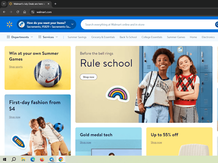Click Shop now under Up to 55% off
This screenshot has width=218, height=163.
coord(156,142)
